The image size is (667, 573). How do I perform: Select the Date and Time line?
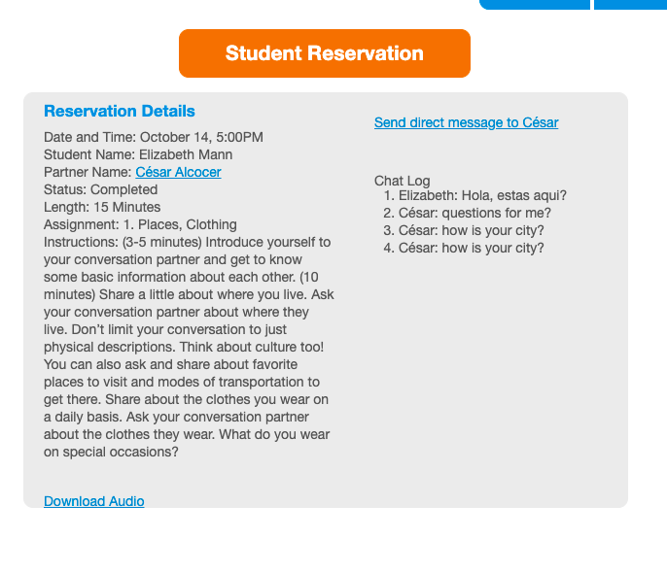pyautogui.click(x=154, y=137)
